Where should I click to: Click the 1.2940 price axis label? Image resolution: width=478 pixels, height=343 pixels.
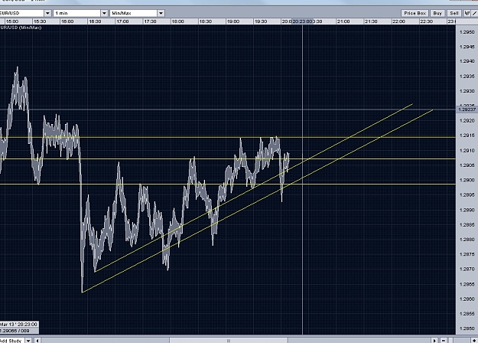467,61
